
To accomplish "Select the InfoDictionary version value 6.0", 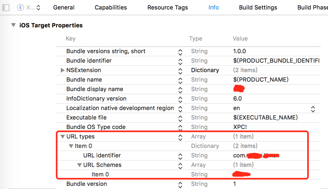I will point(237,99).
